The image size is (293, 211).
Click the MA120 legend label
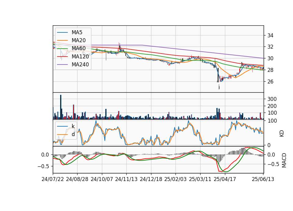pyautogui.click(x=80, y=56)
